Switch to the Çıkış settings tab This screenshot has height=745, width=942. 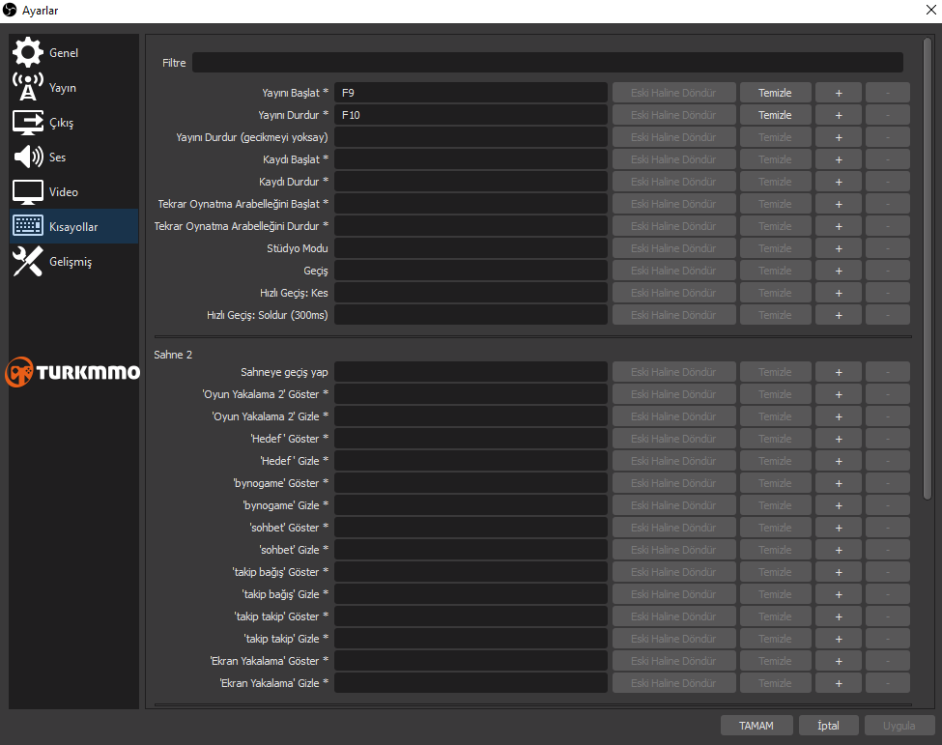pos(73,122)
